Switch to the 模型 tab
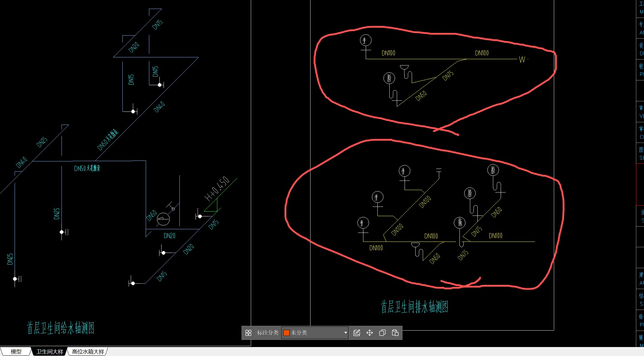This screenshot has height=356, width=644. [x=16, y=352]
